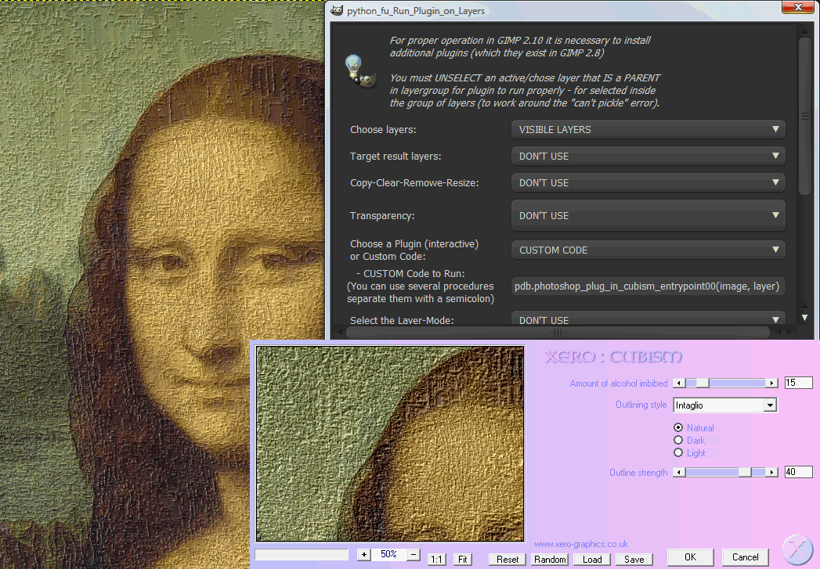Click the Outline strength value field

coord(799,472)
